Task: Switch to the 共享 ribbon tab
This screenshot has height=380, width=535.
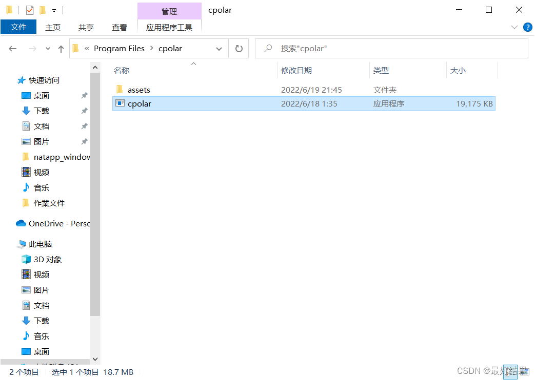Action: [x=86, y=27]
